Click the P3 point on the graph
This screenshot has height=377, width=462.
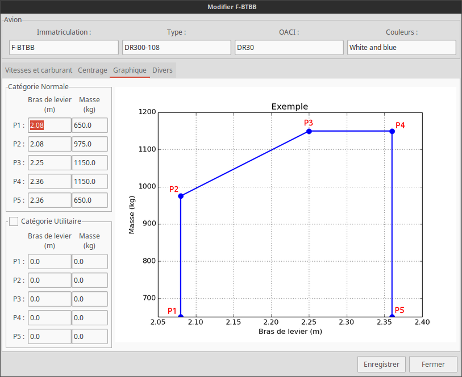coord(309,131)
